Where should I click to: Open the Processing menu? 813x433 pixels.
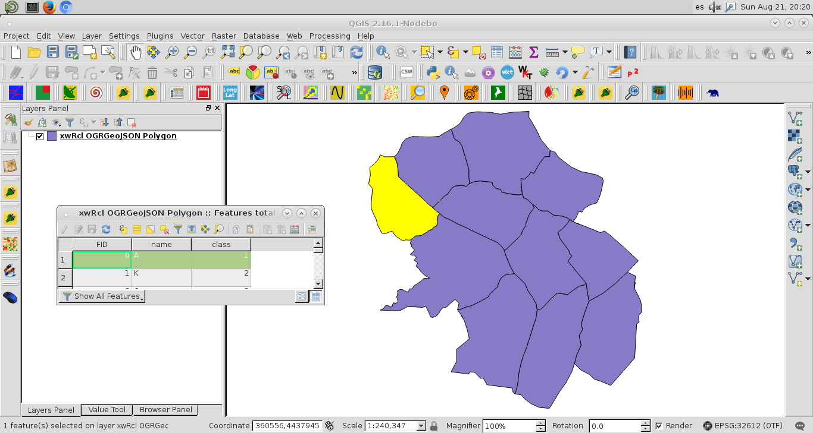(x=330, y=36)
